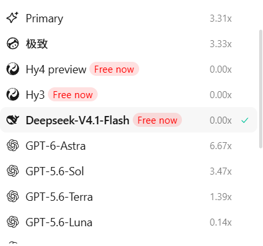This screenshot has width=263, height=246.
Task: Click the Free now badge on Deepseek-V4.1-Flash
Action: (x=157, y=120)
